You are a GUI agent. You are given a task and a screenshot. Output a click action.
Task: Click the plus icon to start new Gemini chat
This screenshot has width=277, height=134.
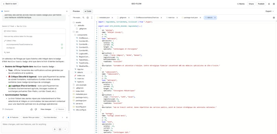67,11
